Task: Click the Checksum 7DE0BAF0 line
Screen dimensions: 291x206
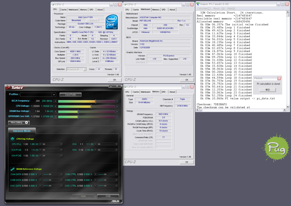Action: coord(211,104)
